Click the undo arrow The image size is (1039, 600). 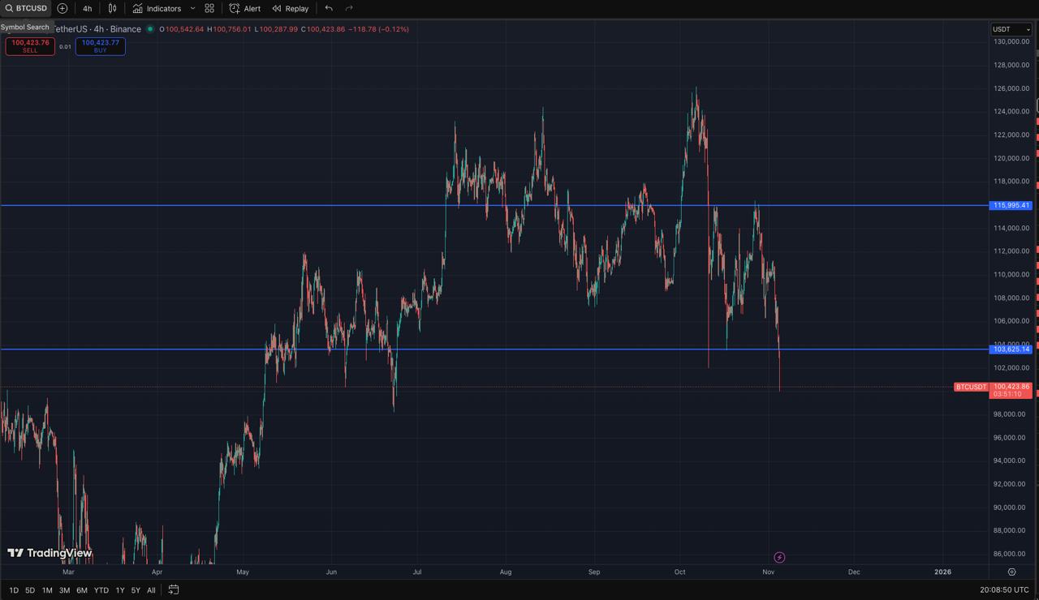coord(329,8)
